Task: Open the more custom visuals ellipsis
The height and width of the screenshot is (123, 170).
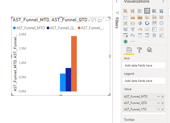Action: pos(133,41)
